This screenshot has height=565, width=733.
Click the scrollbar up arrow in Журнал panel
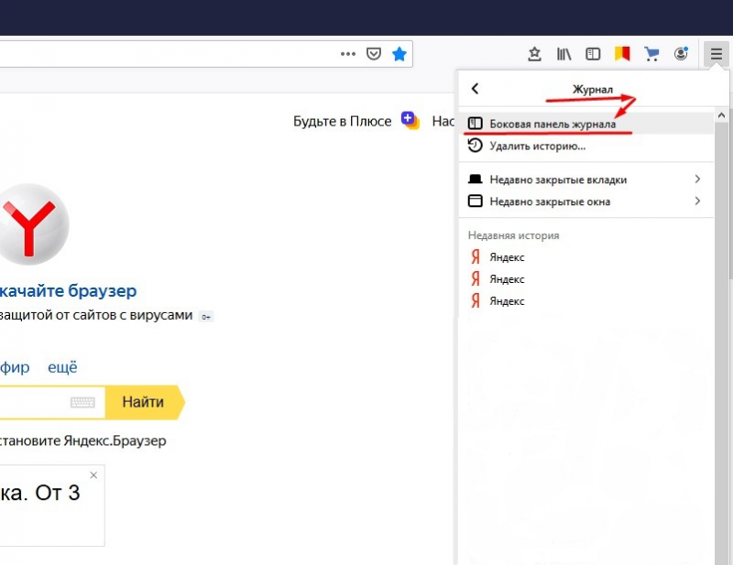(721, 115)
